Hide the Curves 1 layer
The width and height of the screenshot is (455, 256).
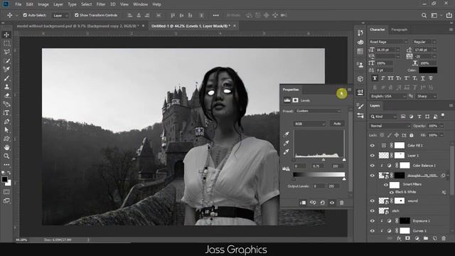(373, 230)
